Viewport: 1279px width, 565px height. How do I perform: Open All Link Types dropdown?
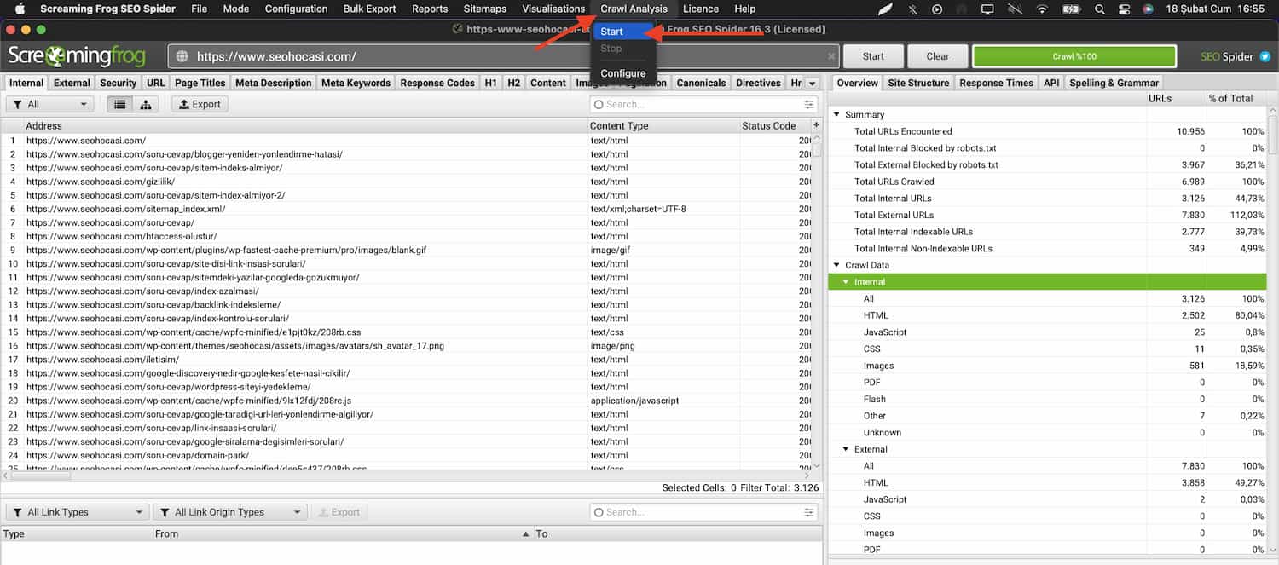[x=77, y=512]
